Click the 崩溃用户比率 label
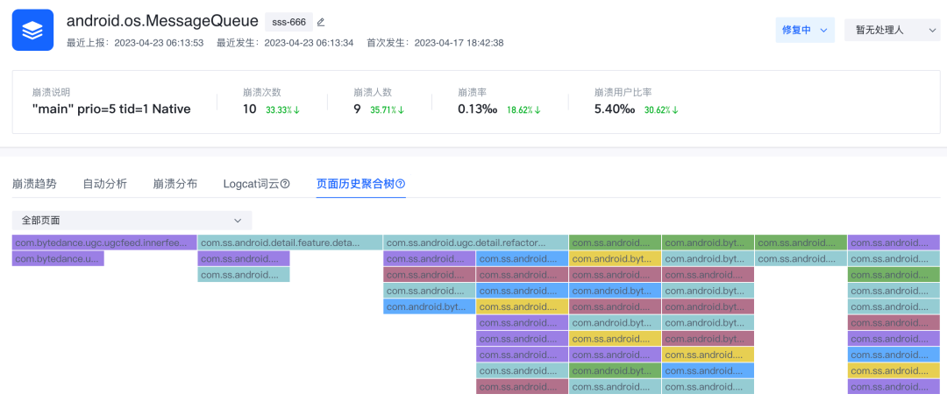This screenshot has height=408, width=947. pyautogui.click(x=623, y=92)
